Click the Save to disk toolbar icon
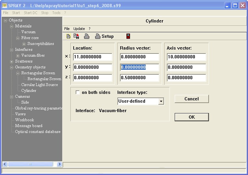248x175 pixels. point(76,36)
